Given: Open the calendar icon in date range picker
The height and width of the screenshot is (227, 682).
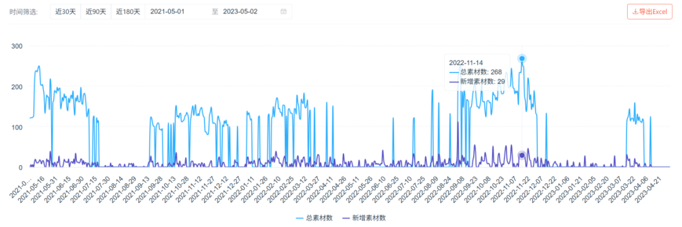Looking at the screenshot, I should 284,12.
